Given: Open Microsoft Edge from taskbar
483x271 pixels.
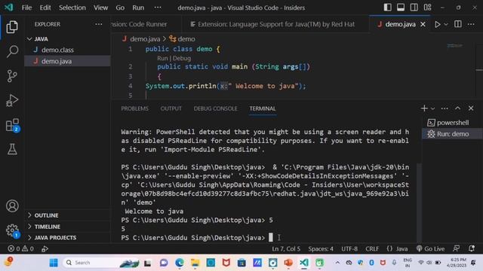Looking at the screenshot, I should (x=180, y=263).
